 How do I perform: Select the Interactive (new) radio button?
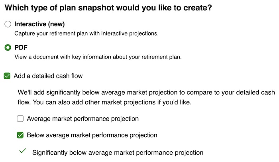pyautogui.click(x=8, y=24)
